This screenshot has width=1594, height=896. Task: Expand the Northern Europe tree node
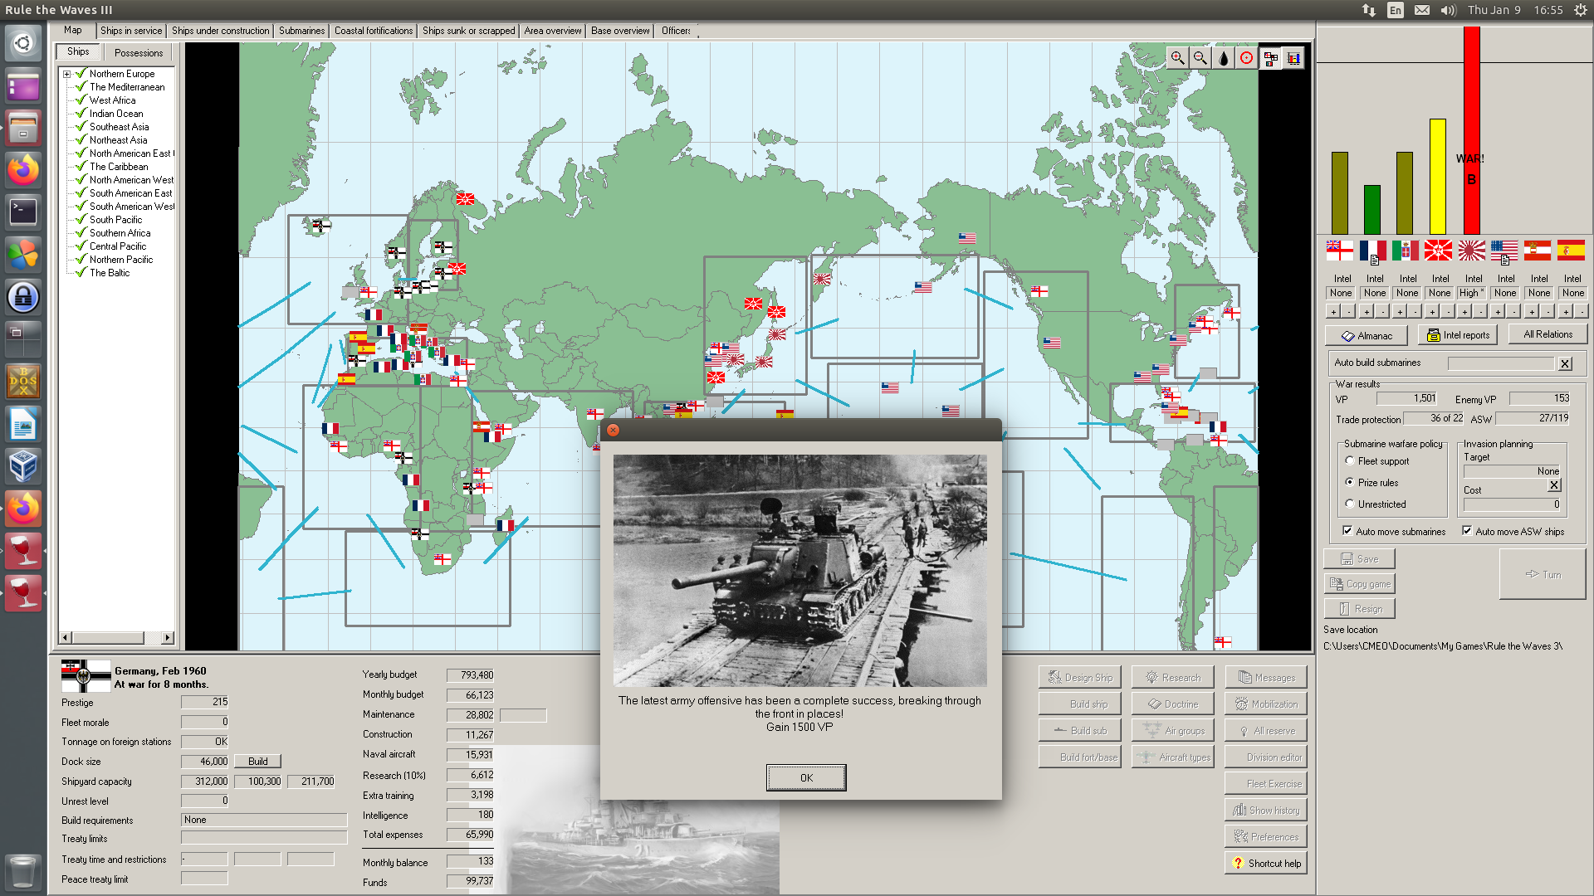pos(67,74)
